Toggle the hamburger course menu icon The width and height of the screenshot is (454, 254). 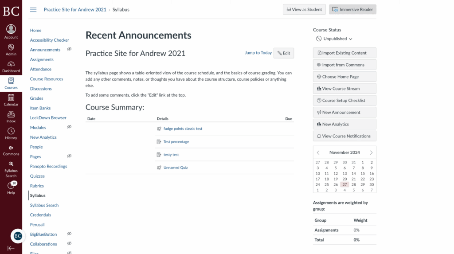pyautogui.click(x=33, y=10)
